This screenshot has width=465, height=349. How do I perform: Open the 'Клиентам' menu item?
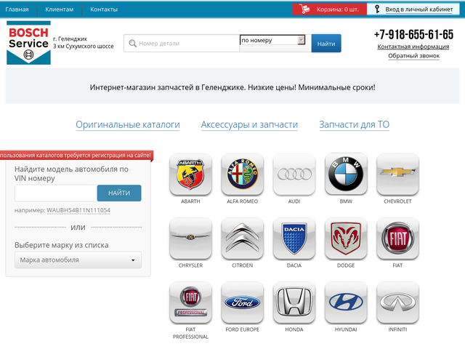point(60,9)
